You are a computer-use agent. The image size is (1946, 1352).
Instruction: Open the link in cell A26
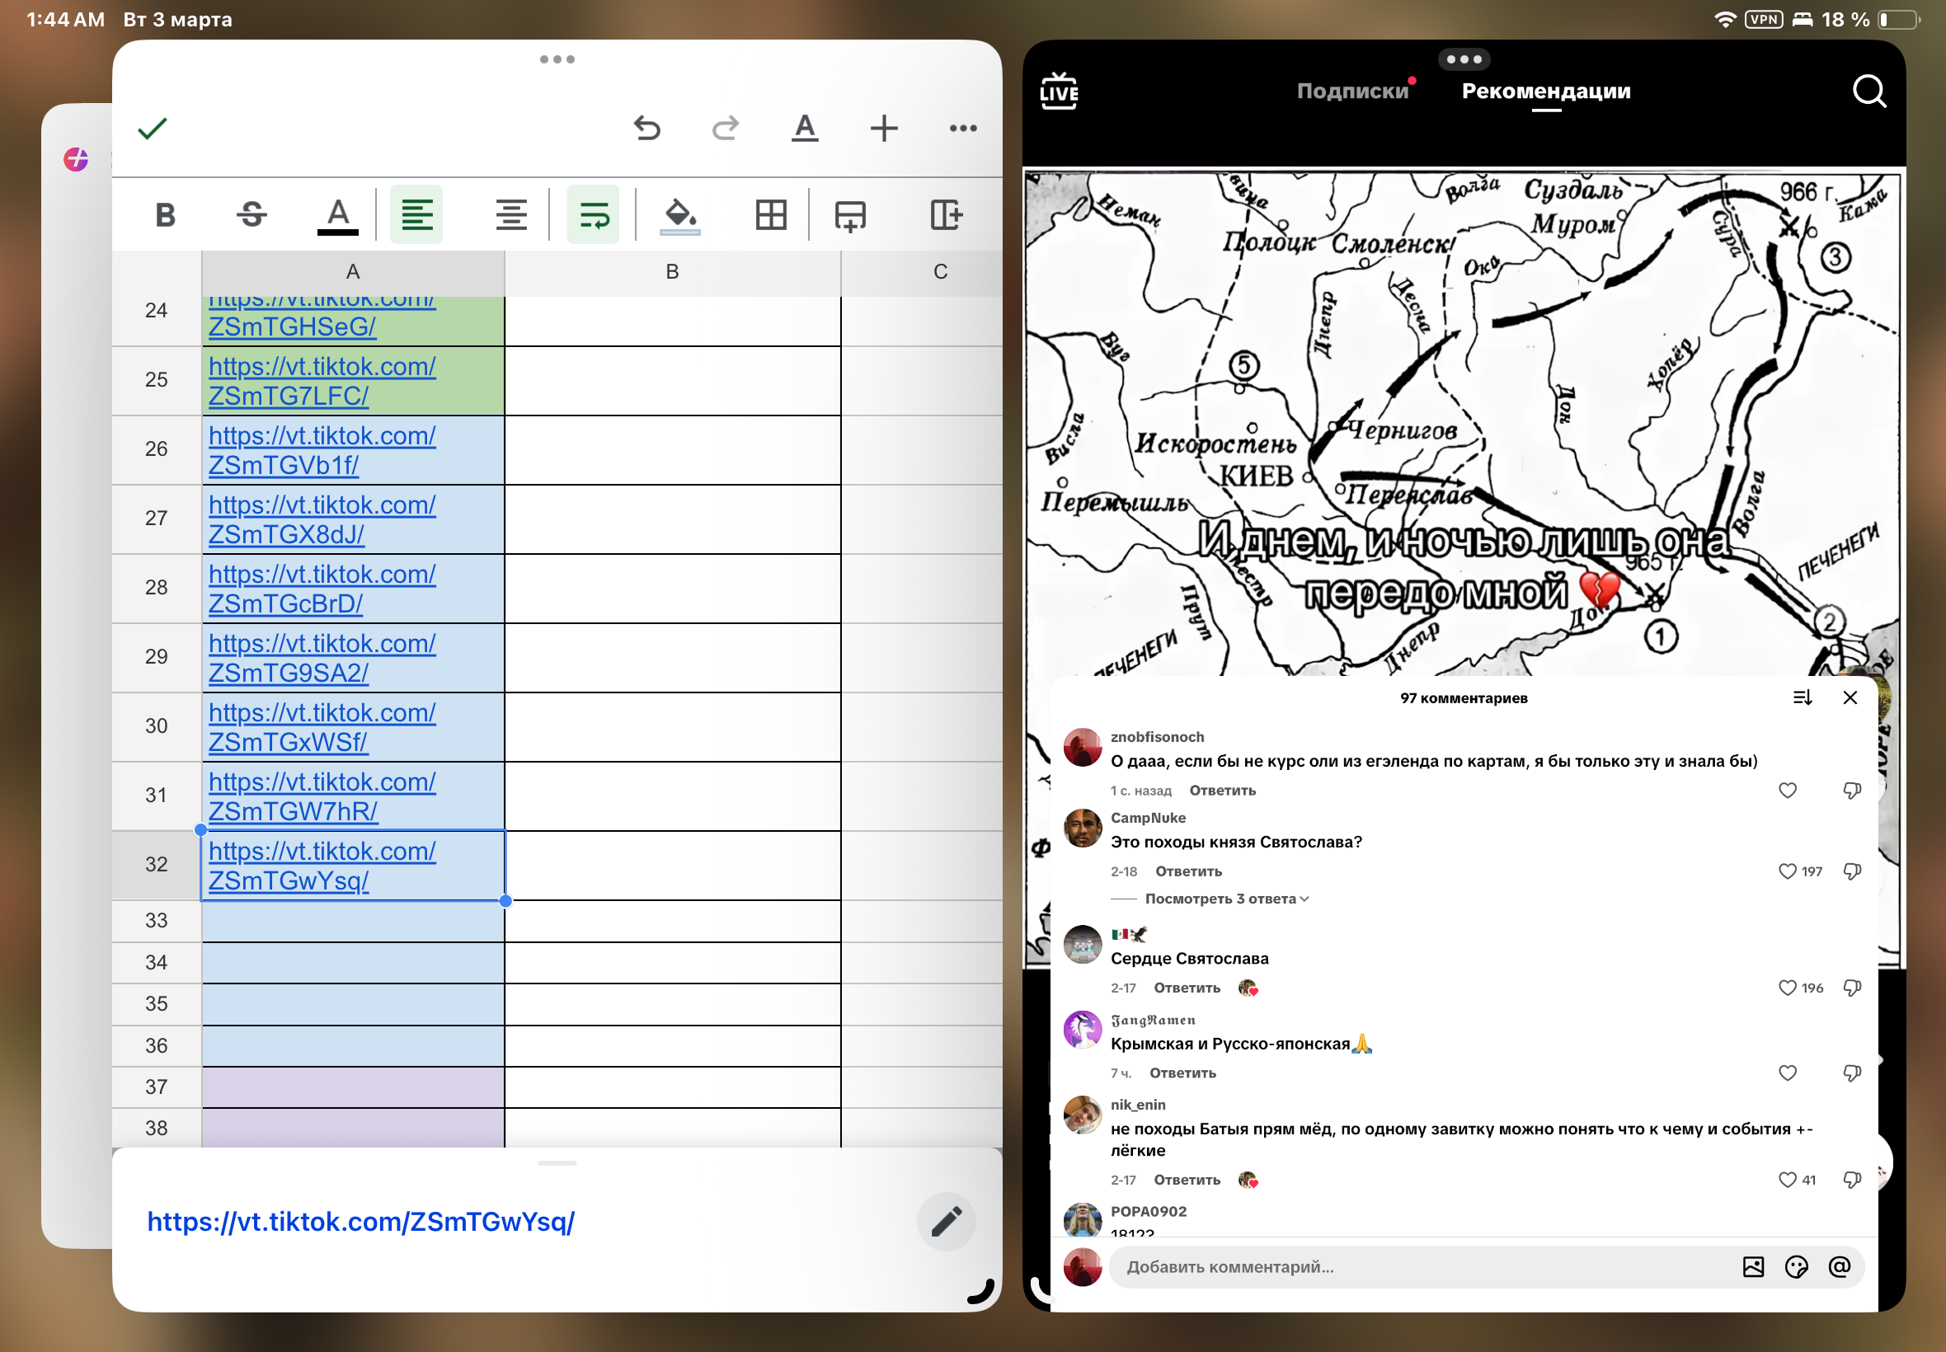coord(322,450)
